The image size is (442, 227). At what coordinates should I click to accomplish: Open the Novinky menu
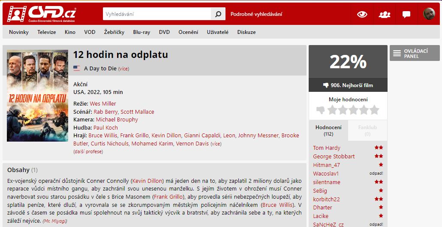pos(19,32)
